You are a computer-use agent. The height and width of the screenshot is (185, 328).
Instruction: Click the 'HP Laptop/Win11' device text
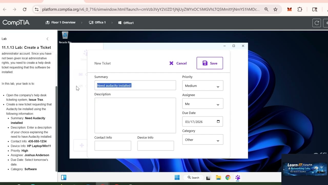(39, 146)
